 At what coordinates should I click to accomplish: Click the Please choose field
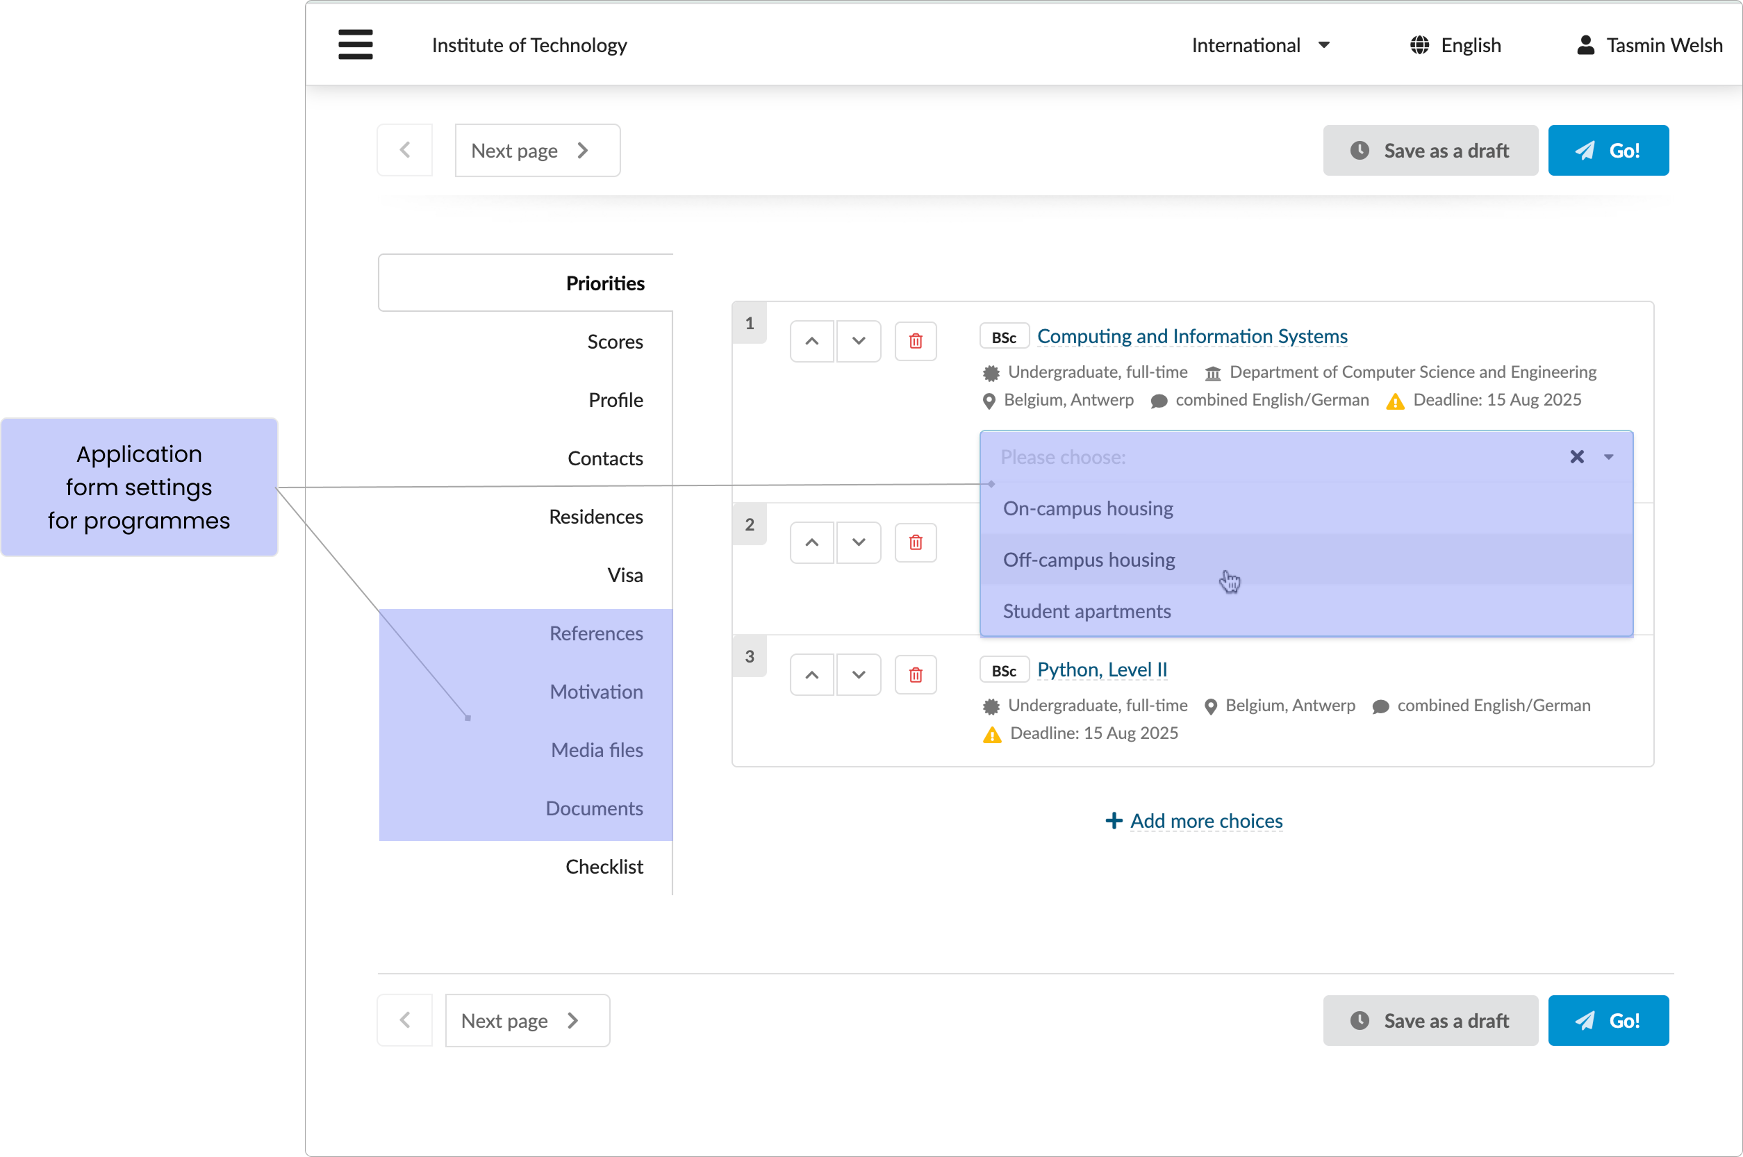point(1306,457)
